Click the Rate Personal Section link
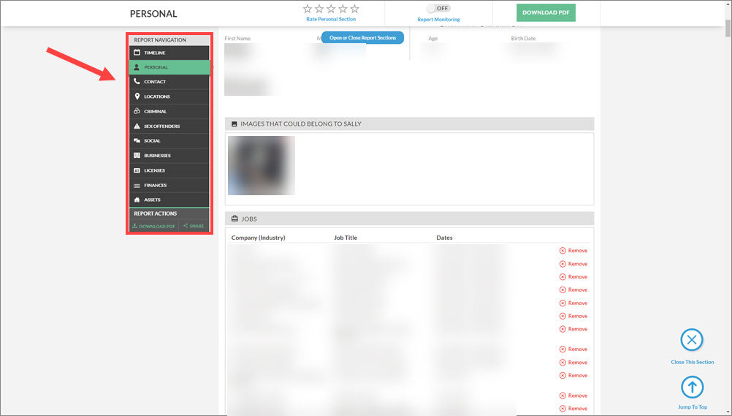The image size is (732, 416). pos(331,19)
